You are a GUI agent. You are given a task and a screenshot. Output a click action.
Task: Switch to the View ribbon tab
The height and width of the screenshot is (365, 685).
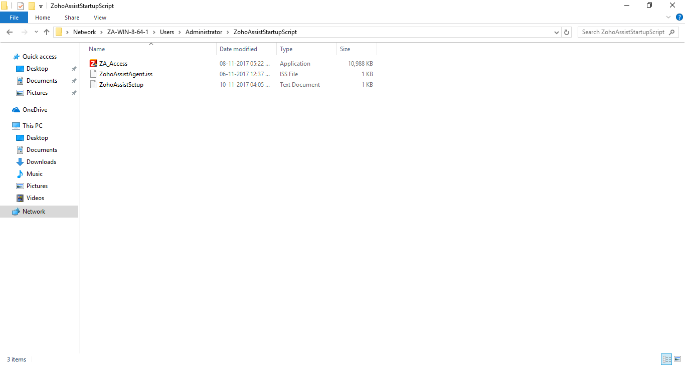[99, 17]
